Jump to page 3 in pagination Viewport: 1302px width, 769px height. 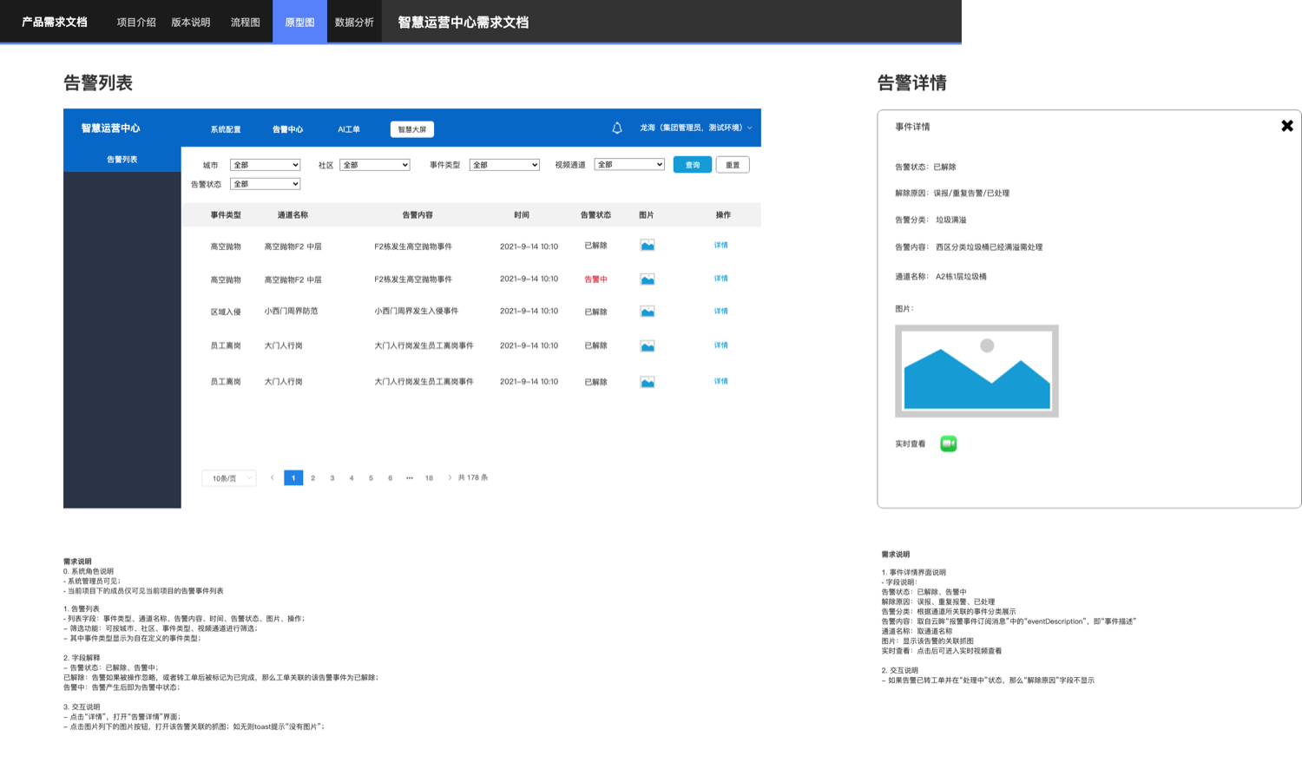332,478
